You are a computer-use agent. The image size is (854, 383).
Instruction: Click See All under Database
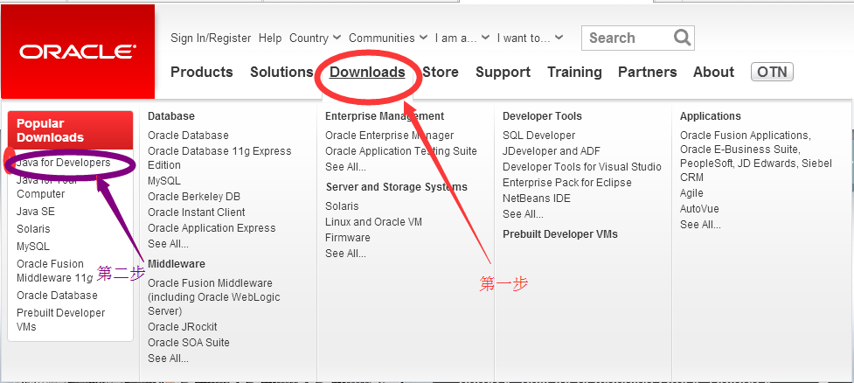169,244
